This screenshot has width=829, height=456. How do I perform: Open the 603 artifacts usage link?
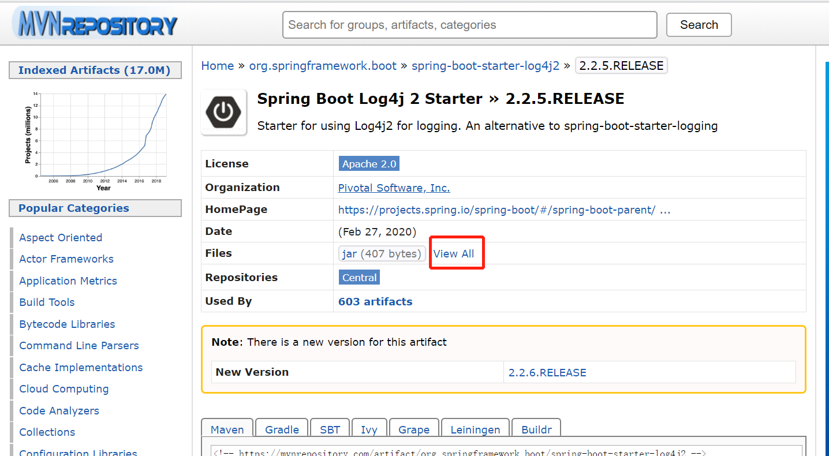375,301
